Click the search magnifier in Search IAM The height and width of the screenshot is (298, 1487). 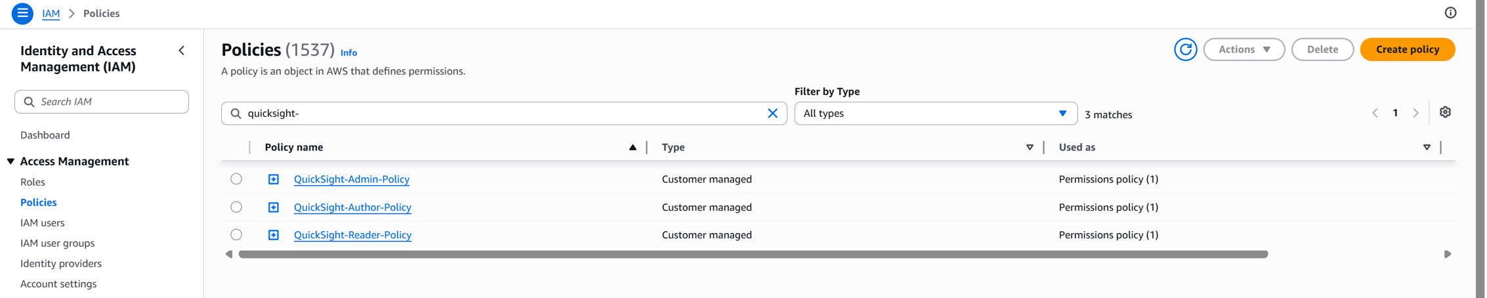click(29, 102)
